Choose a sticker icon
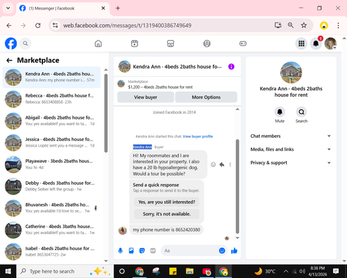The width and height of the screenshot is (347, 278). (x=142, y=251)
